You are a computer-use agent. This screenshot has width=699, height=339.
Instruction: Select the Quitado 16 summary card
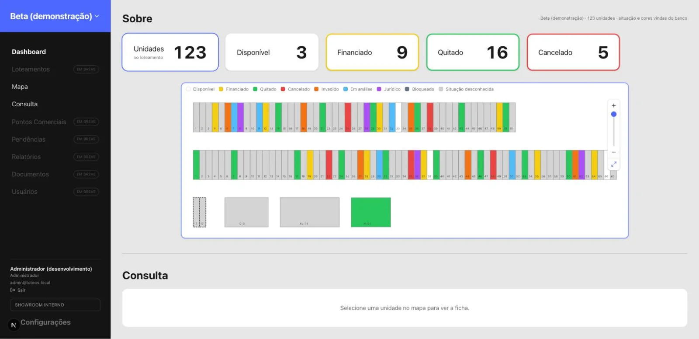coord(473,52)
